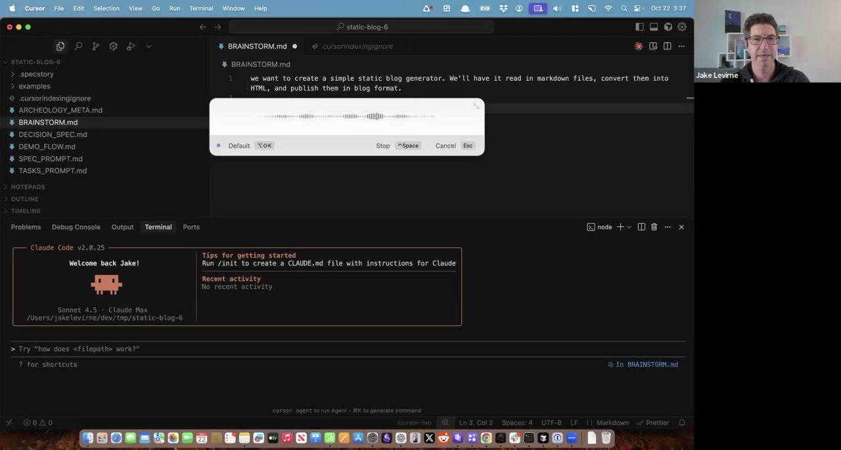The height and width of the screenshot is (450, 841).
Task: Toggle the bottom panel layout icon
Action: point(654,27)
